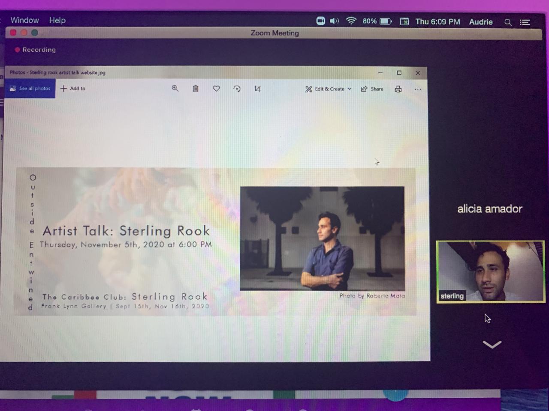Minimize the Photos window

coord(380,73)
